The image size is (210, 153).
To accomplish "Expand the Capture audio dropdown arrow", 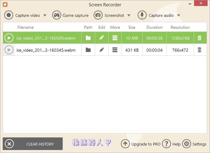I will [x=178, y=15].
